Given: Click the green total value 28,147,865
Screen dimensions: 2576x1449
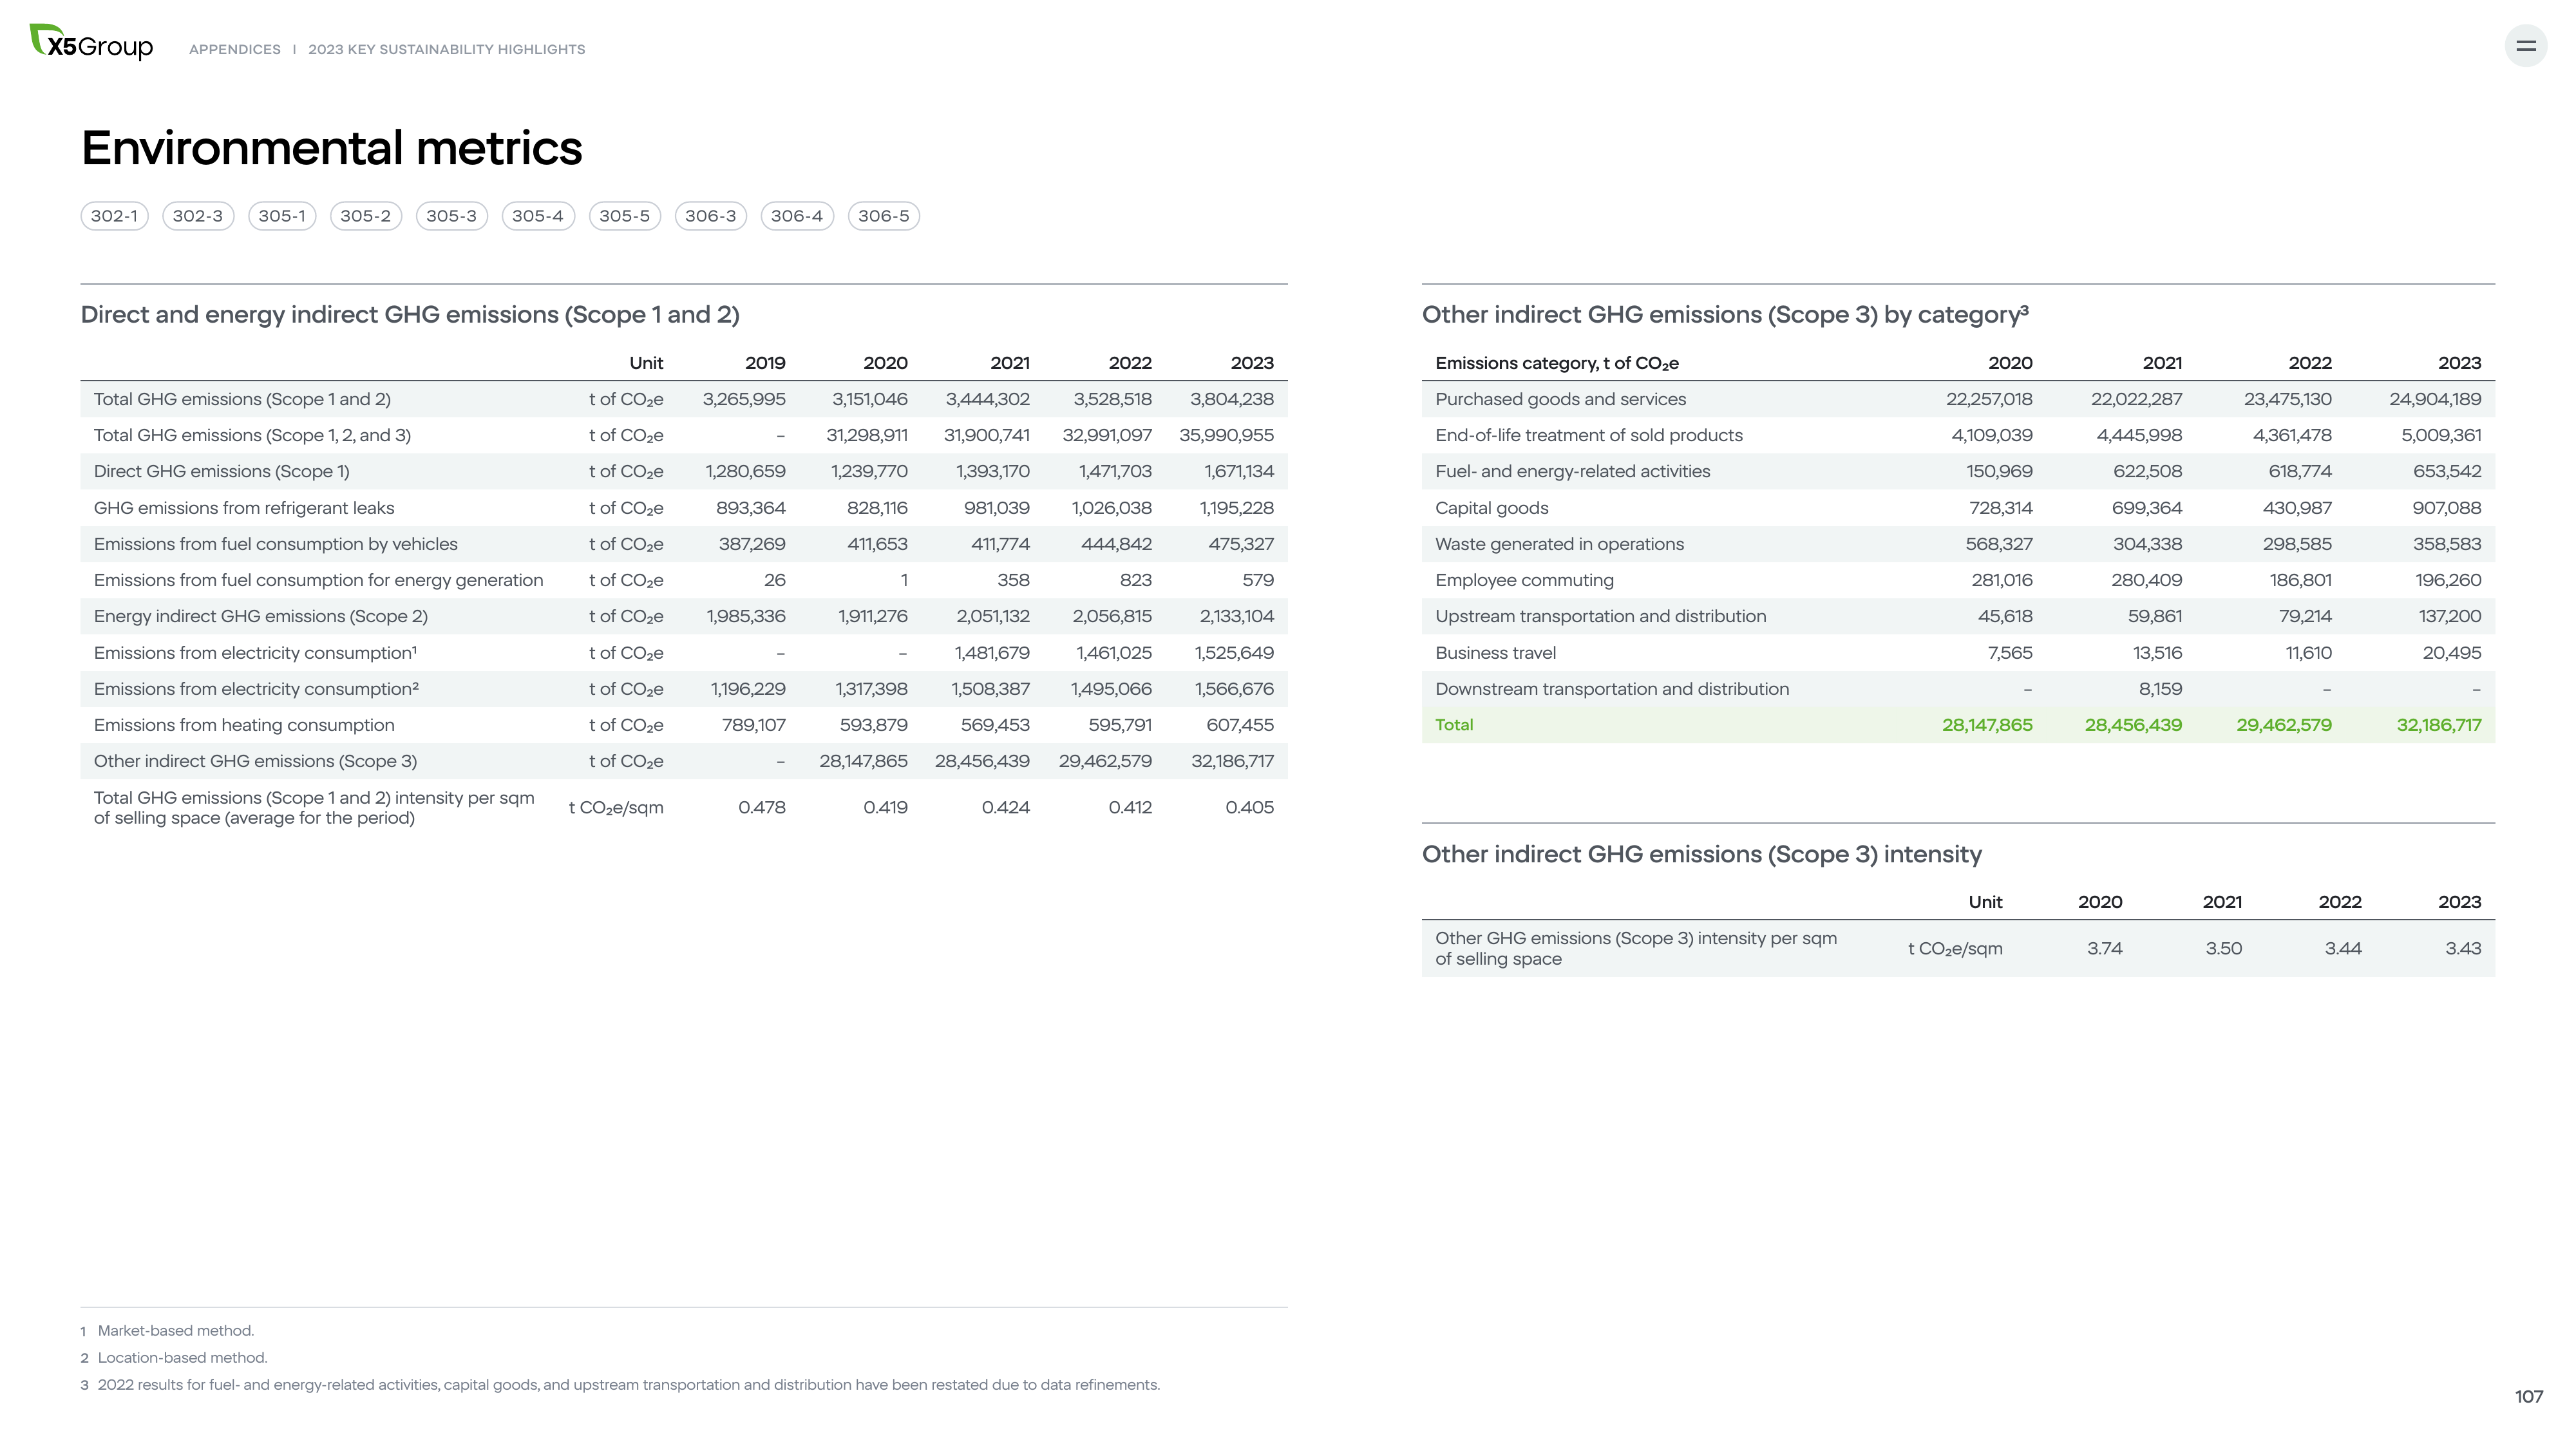Looking at the screenshot, I should coord(1987,725).
